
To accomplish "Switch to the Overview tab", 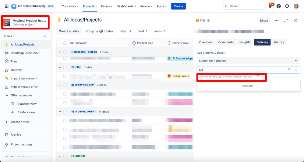I will tap(206, 42).
